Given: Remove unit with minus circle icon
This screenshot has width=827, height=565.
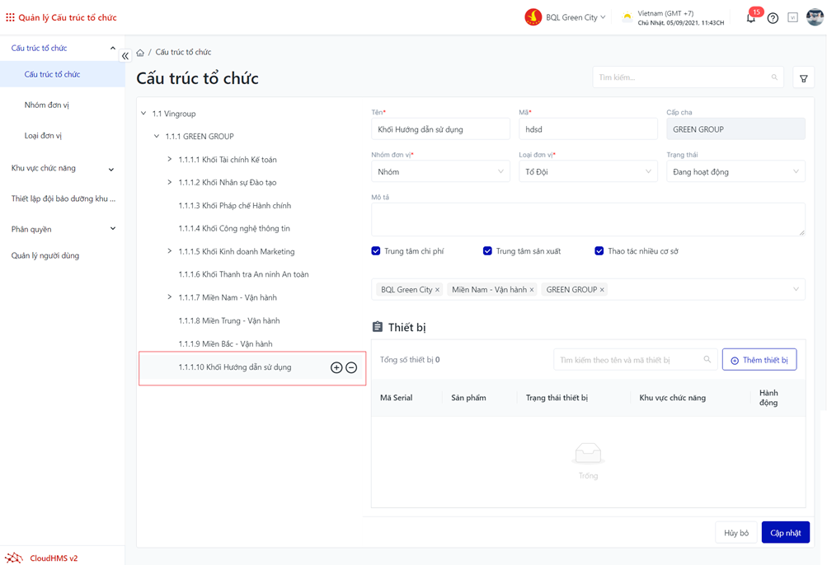Looking at the screenshot, I should pyautogui.click(x=351, y=367).
